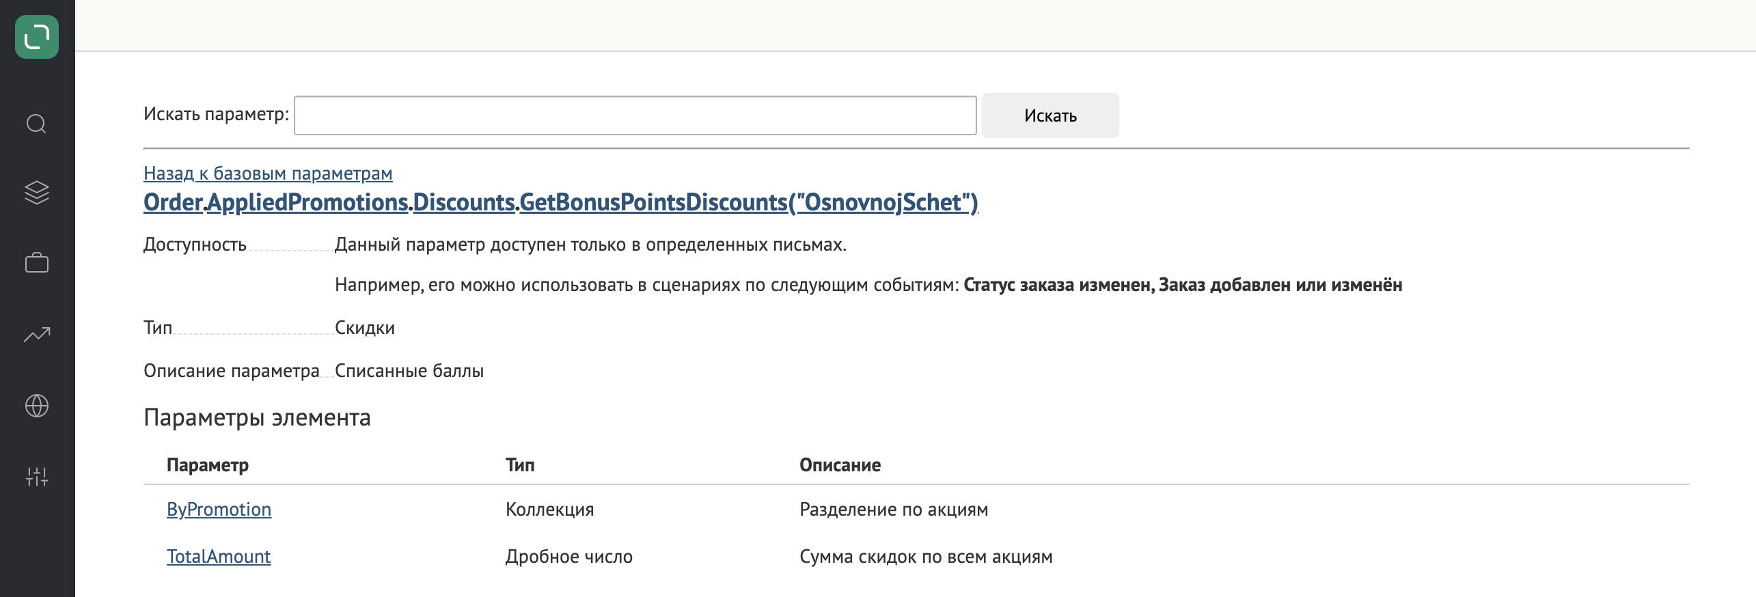Click "Данный параметр доступен только в определенных письмах."

click(590, 245)
